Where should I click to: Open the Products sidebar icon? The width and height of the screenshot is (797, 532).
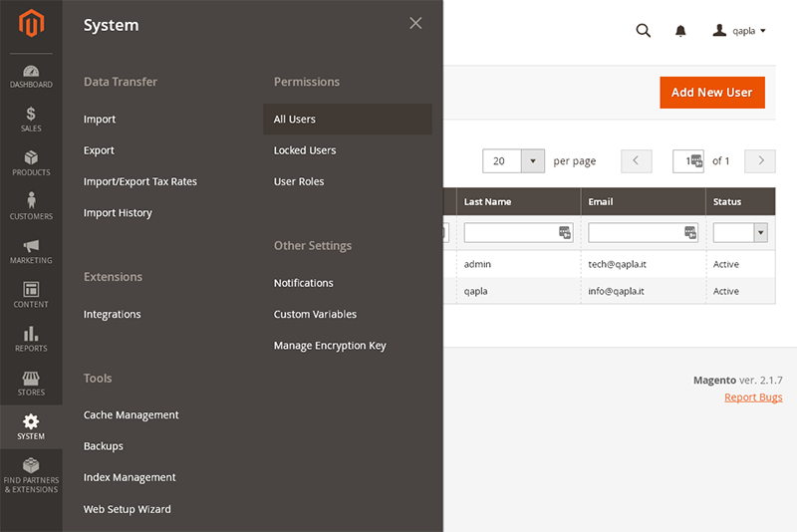click(31, 164)
